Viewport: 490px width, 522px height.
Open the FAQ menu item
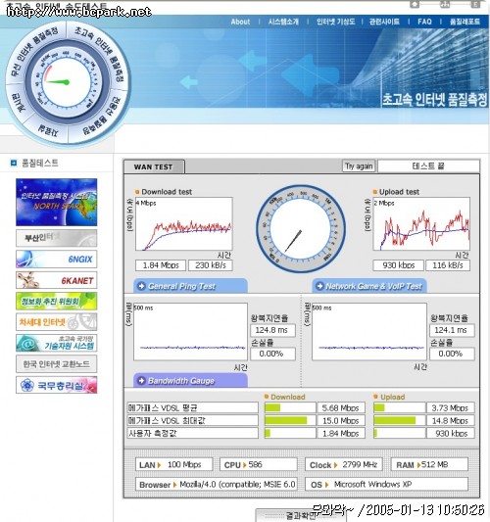(x=424, y=22)
